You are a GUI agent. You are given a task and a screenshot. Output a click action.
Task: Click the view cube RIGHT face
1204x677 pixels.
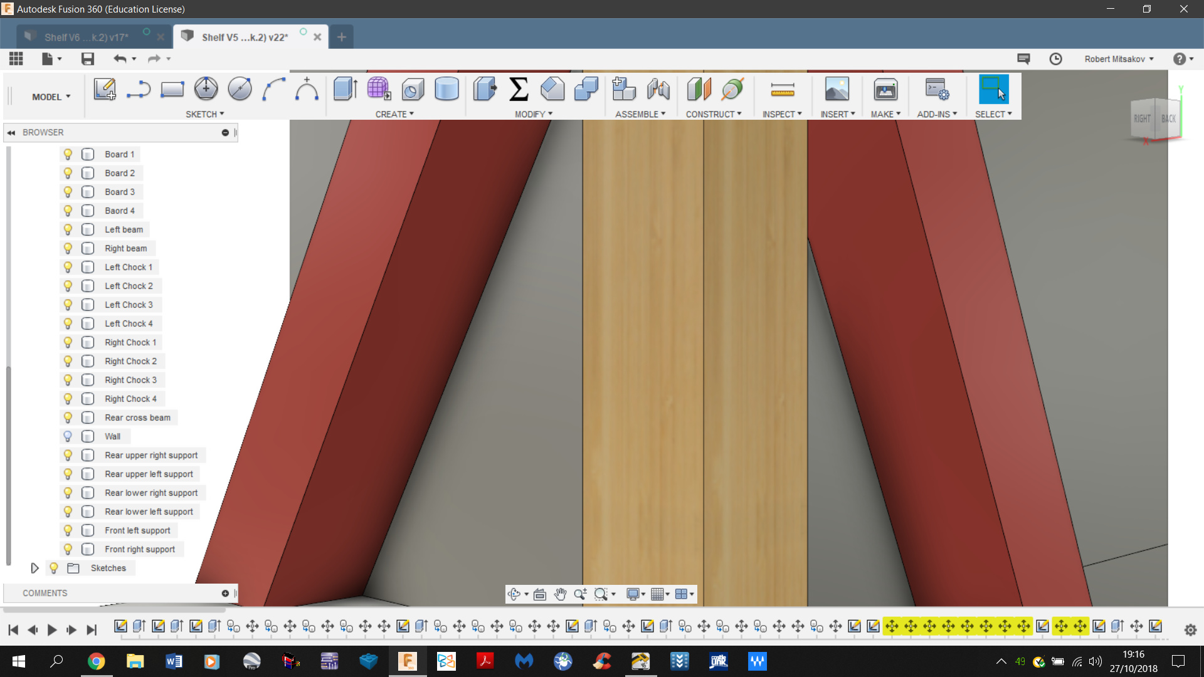(1143, 118)
